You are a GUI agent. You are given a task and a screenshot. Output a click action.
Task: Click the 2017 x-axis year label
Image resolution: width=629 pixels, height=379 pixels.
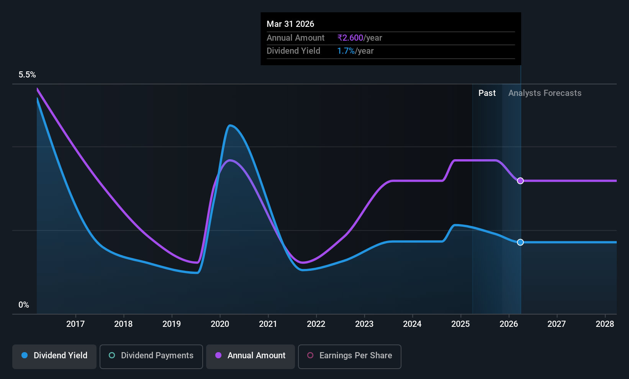[75, 324]
